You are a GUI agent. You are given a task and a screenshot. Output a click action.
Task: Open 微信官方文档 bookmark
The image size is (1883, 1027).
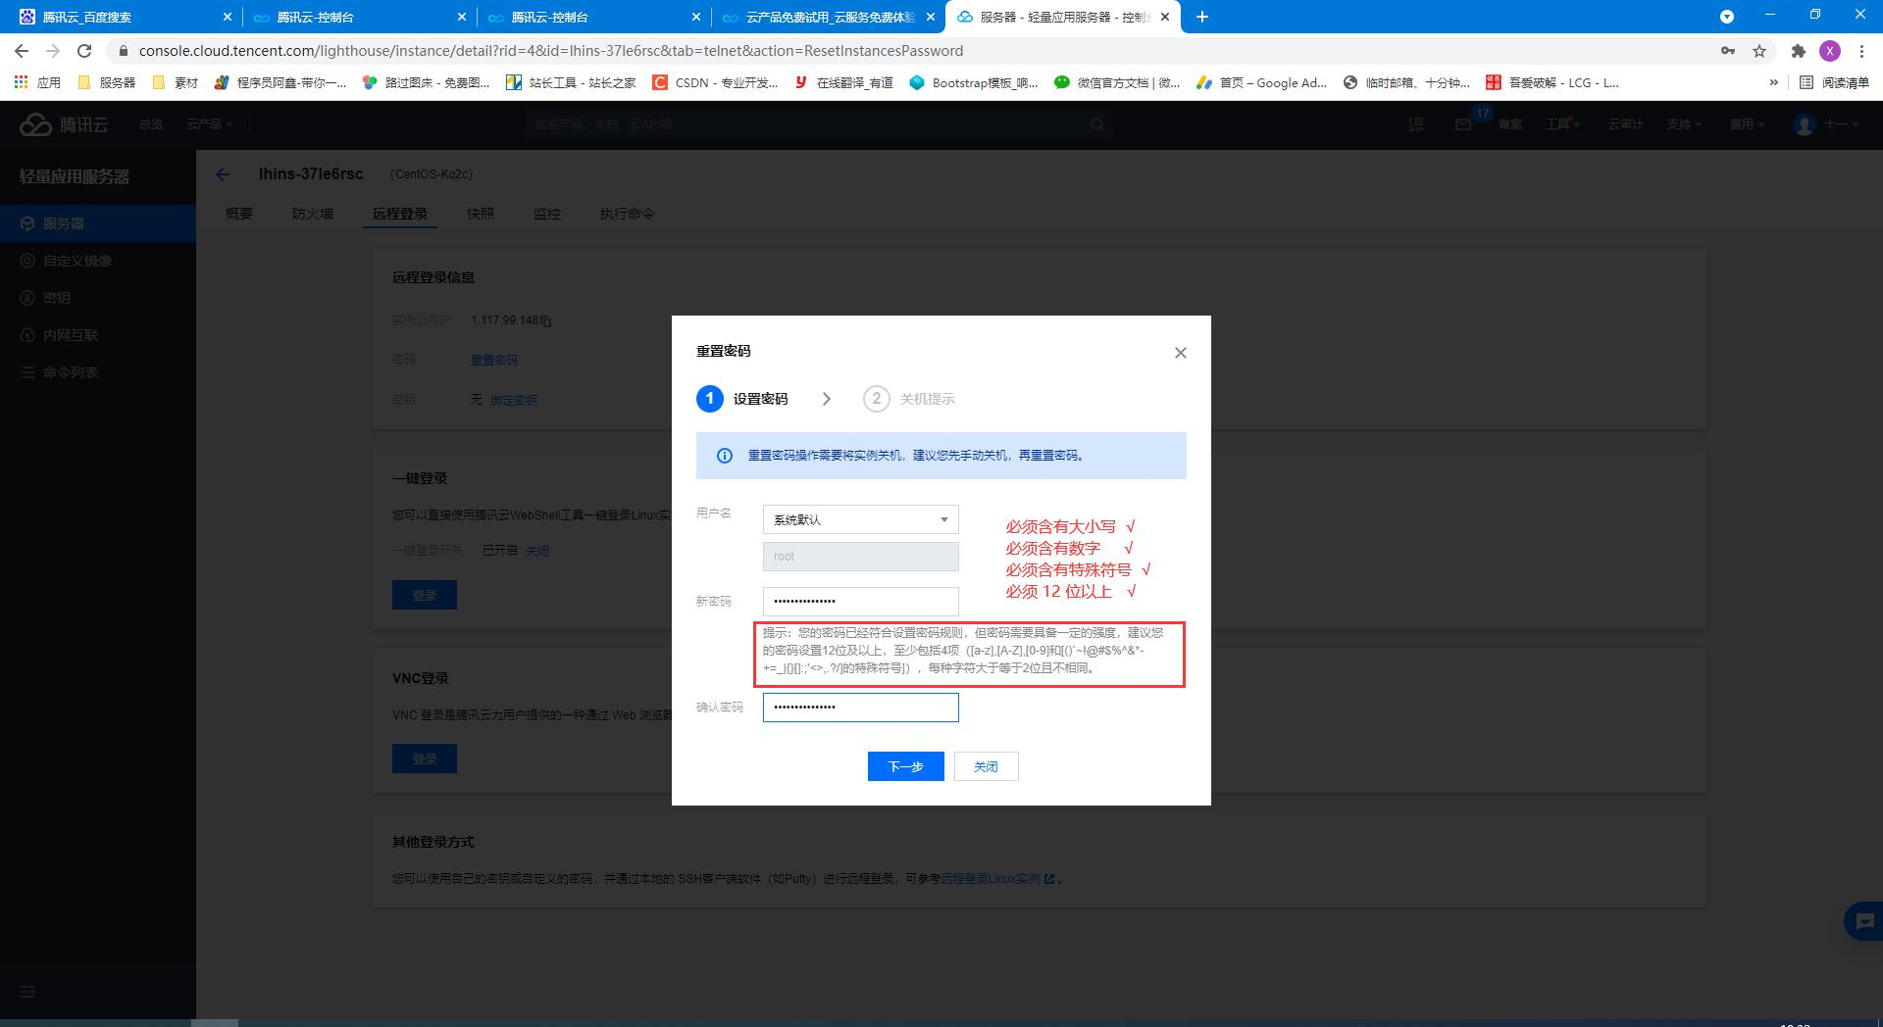pos(1117,83)
